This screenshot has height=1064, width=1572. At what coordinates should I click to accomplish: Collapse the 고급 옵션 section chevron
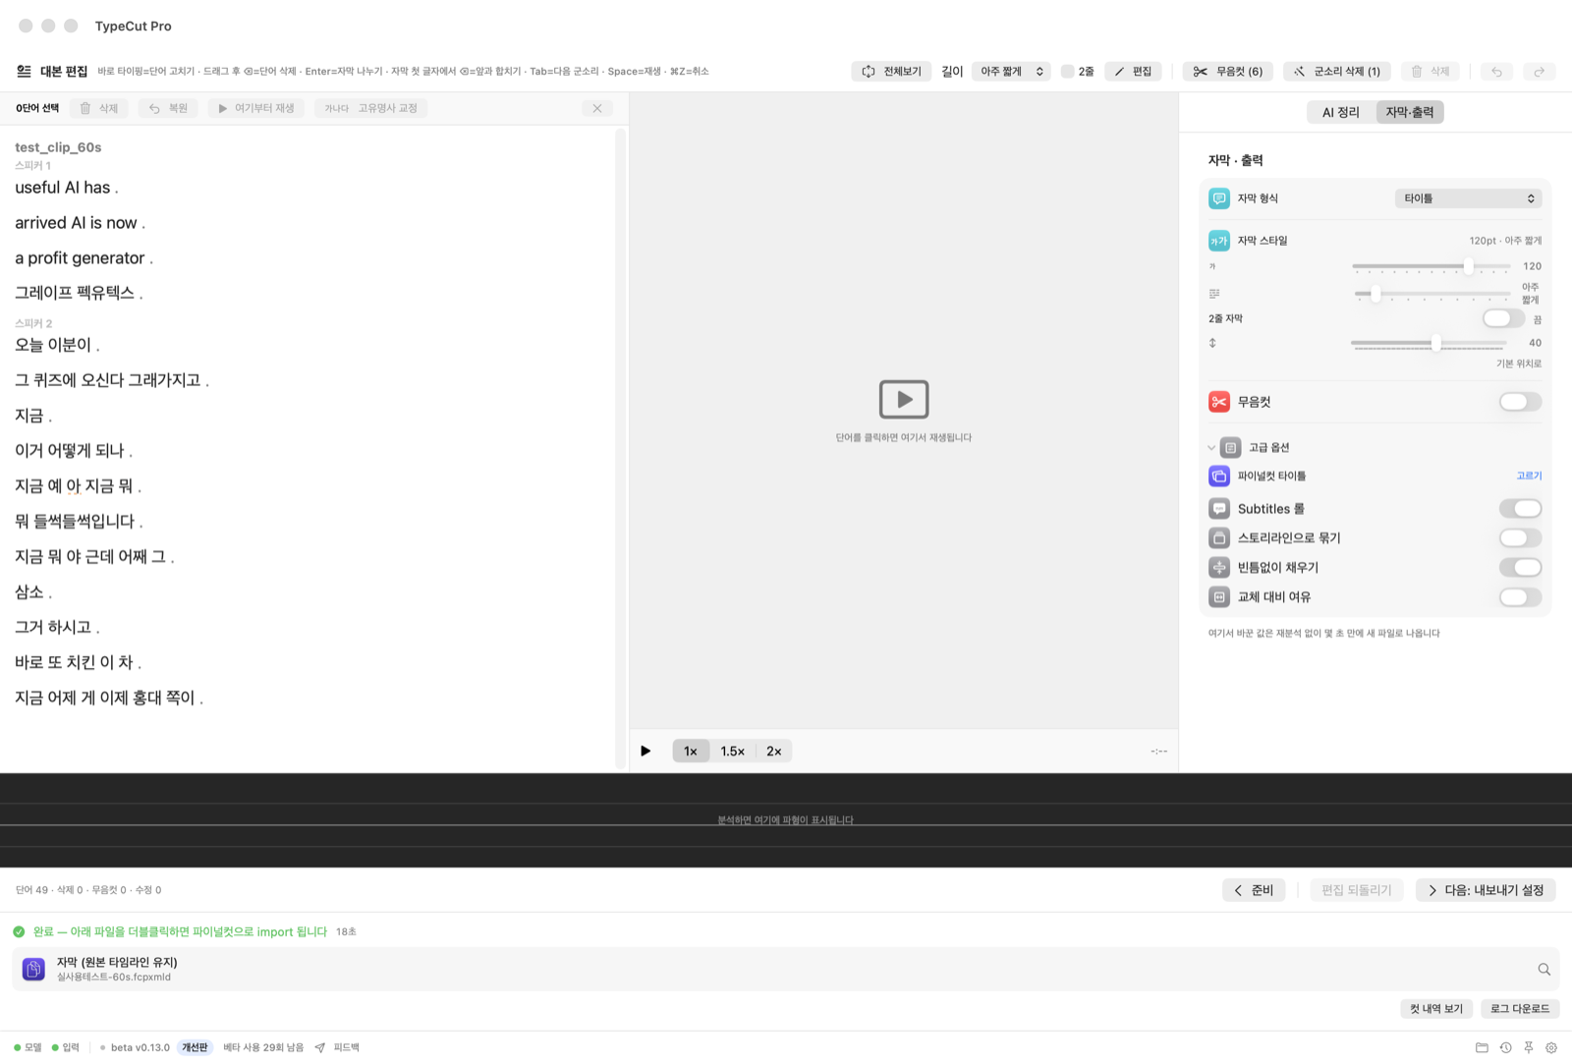[1211, 448]
